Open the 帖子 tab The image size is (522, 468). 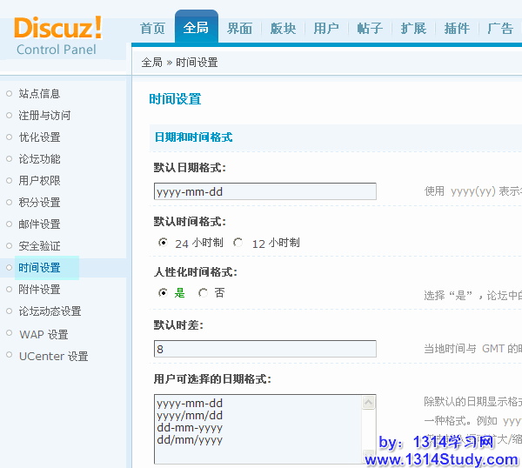(370, 28)
